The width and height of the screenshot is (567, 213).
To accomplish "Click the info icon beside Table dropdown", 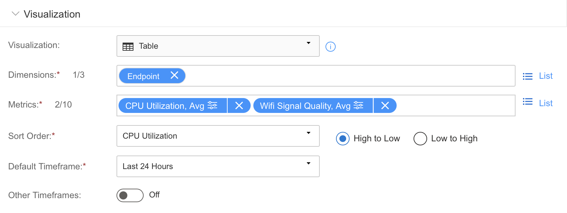I will coord(331,47).
